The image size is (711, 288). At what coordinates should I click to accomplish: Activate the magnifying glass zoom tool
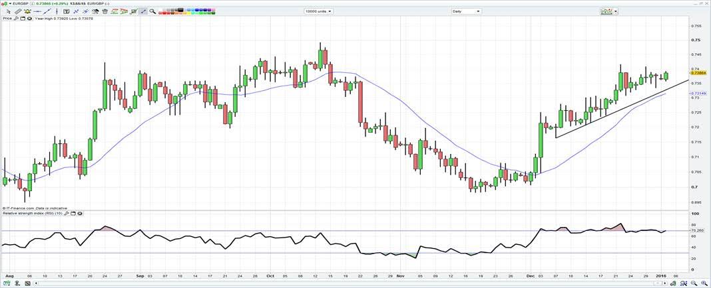coord(152,11)
